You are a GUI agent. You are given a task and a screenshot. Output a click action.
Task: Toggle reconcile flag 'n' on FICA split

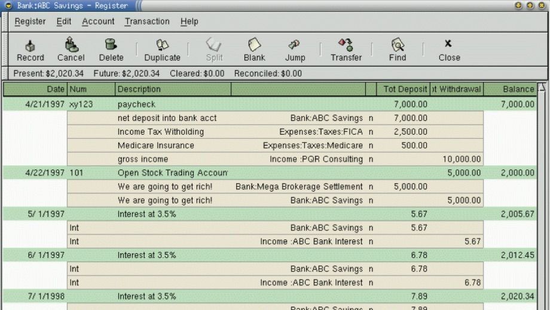(x=371, y=132)
